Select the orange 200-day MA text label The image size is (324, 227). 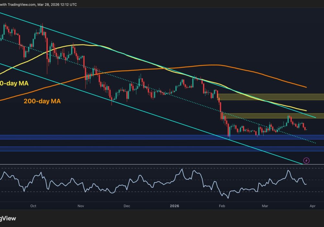[x=42, y=101]
